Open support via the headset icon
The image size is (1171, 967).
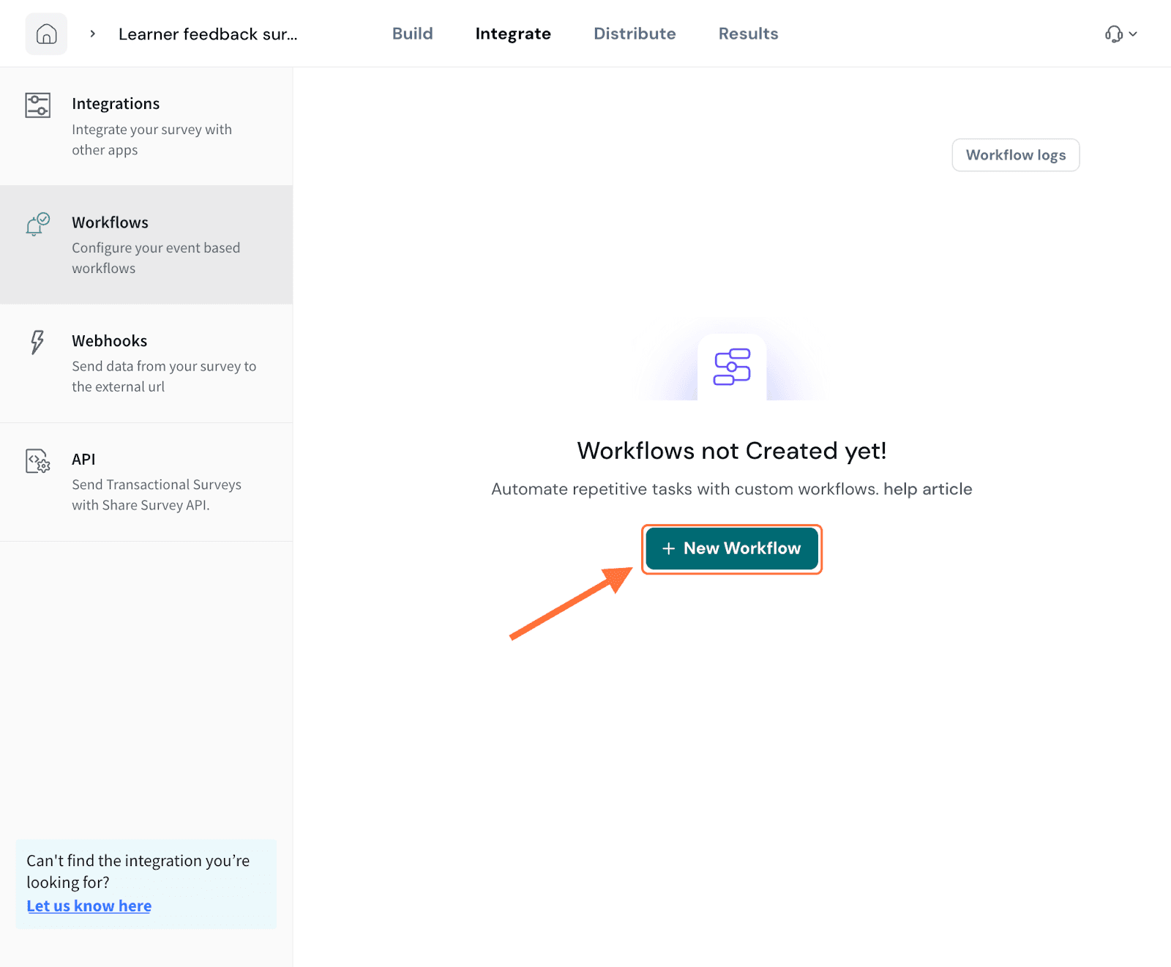[1113, 34]
